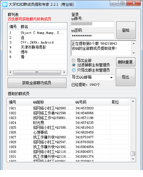Select group 天津市静海县彭 in the list

(x=37, y=47)
